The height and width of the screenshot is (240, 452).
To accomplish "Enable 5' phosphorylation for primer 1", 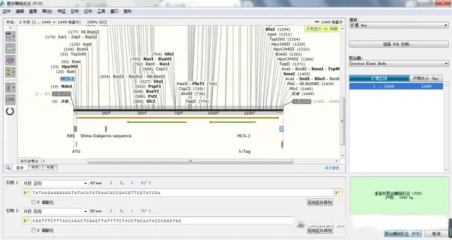I will point(34,202).
